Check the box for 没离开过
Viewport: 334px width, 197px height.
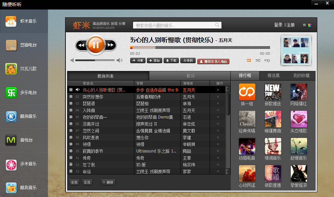coord(71,124)
